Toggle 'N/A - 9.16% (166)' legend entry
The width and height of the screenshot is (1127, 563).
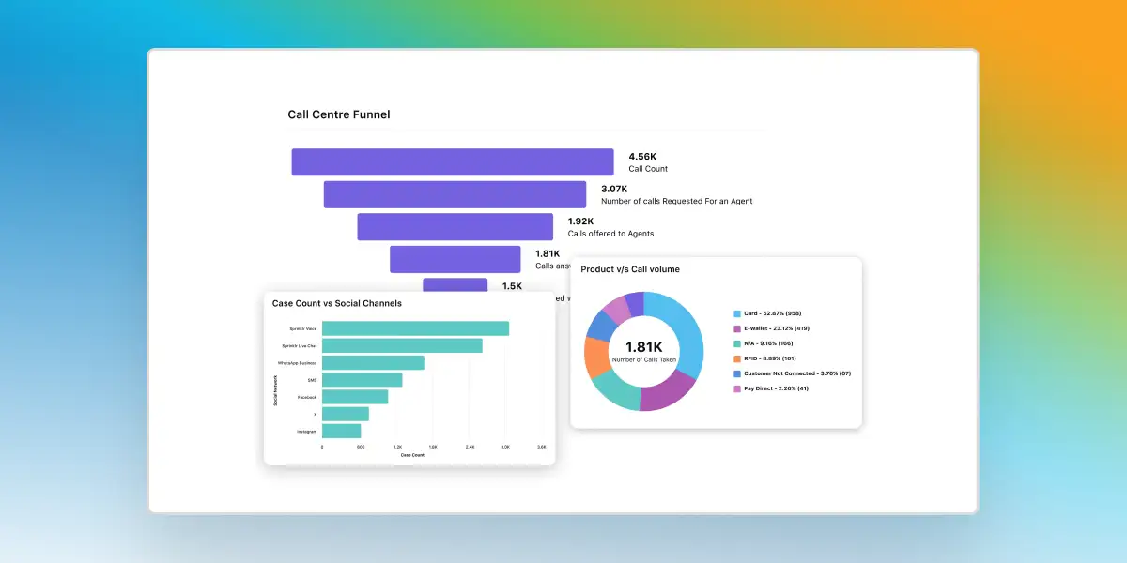(x=764, y=343)
